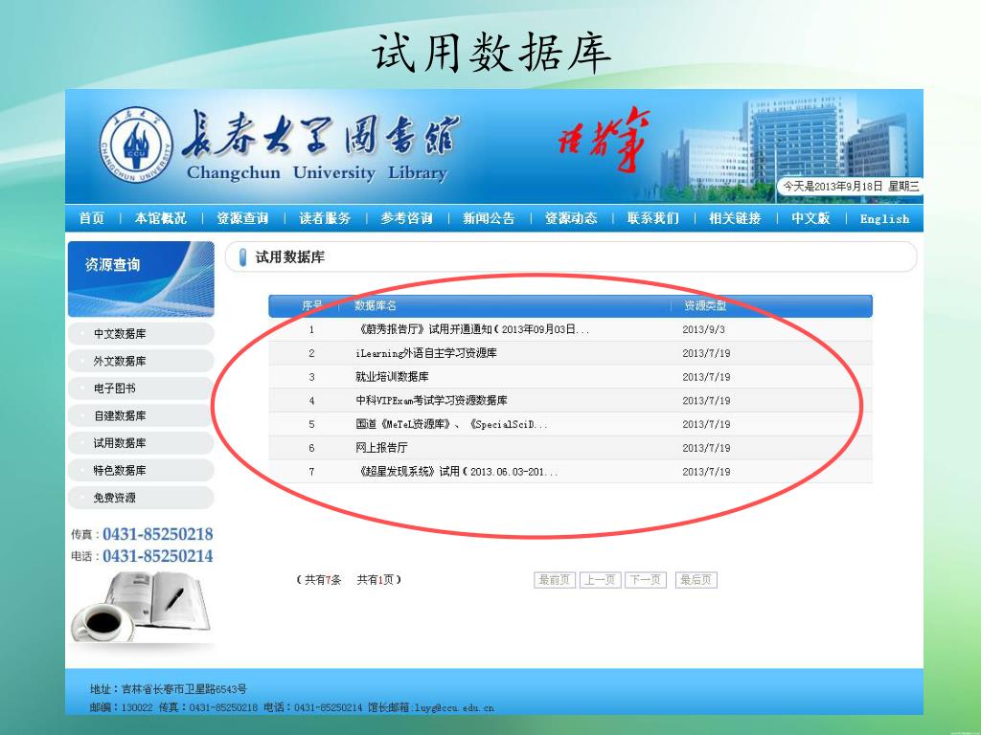Click the 下一页 pagination button

[x=646, y=580]
